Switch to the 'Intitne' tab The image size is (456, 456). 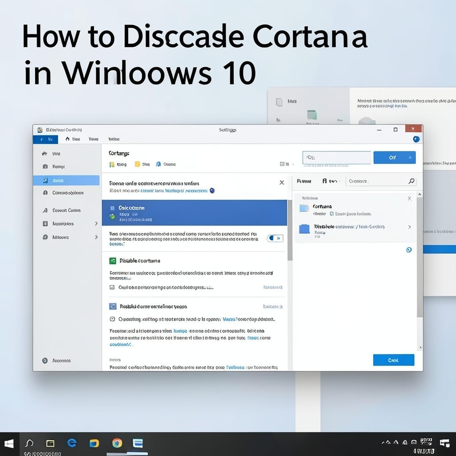click(114, 139)
